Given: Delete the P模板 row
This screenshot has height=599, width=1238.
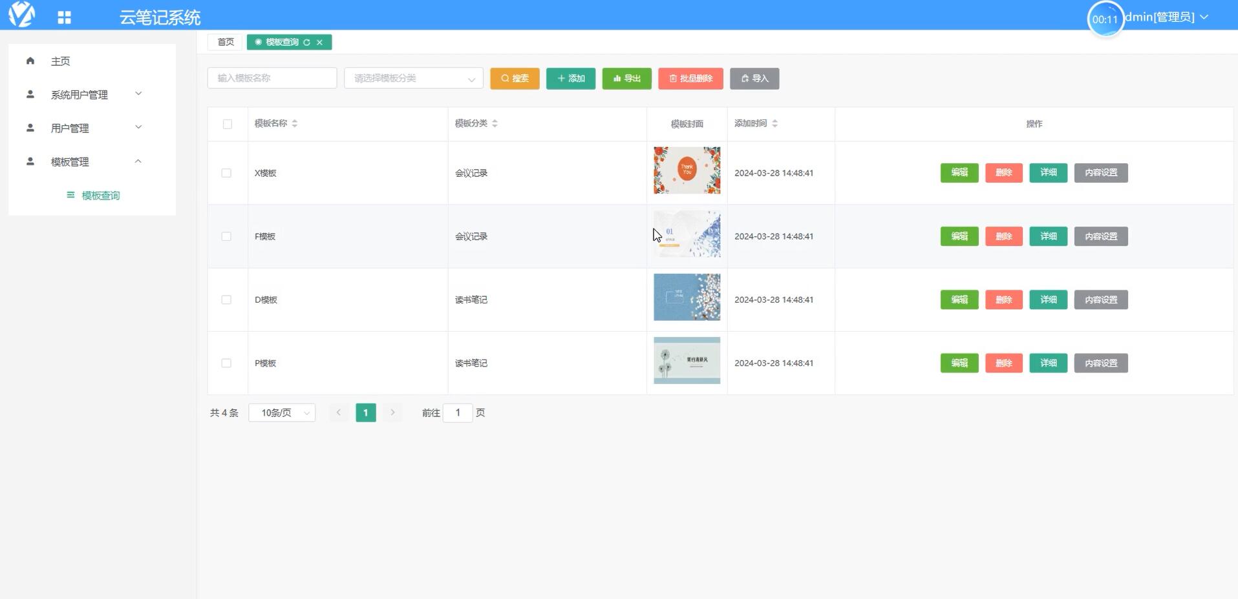Looking at the screenshot, I should (1004, 363).
